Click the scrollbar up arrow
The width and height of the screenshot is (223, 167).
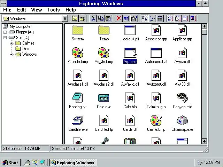tap(204, 26)
